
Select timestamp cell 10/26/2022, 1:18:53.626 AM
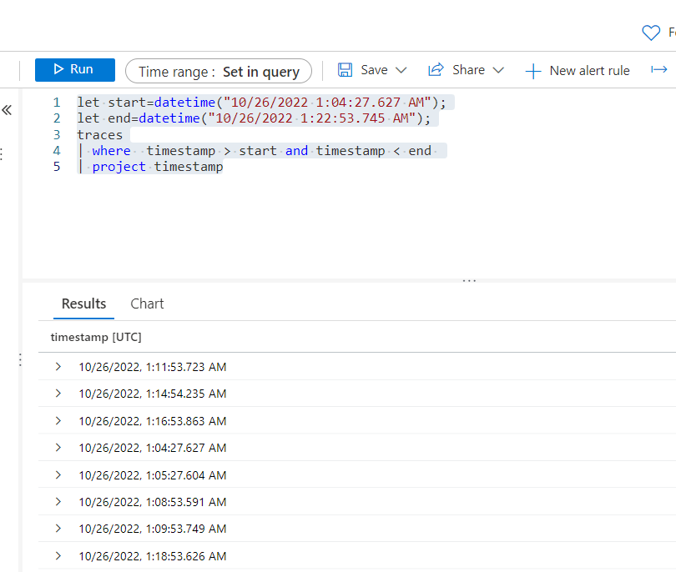(x=153, y=556)
